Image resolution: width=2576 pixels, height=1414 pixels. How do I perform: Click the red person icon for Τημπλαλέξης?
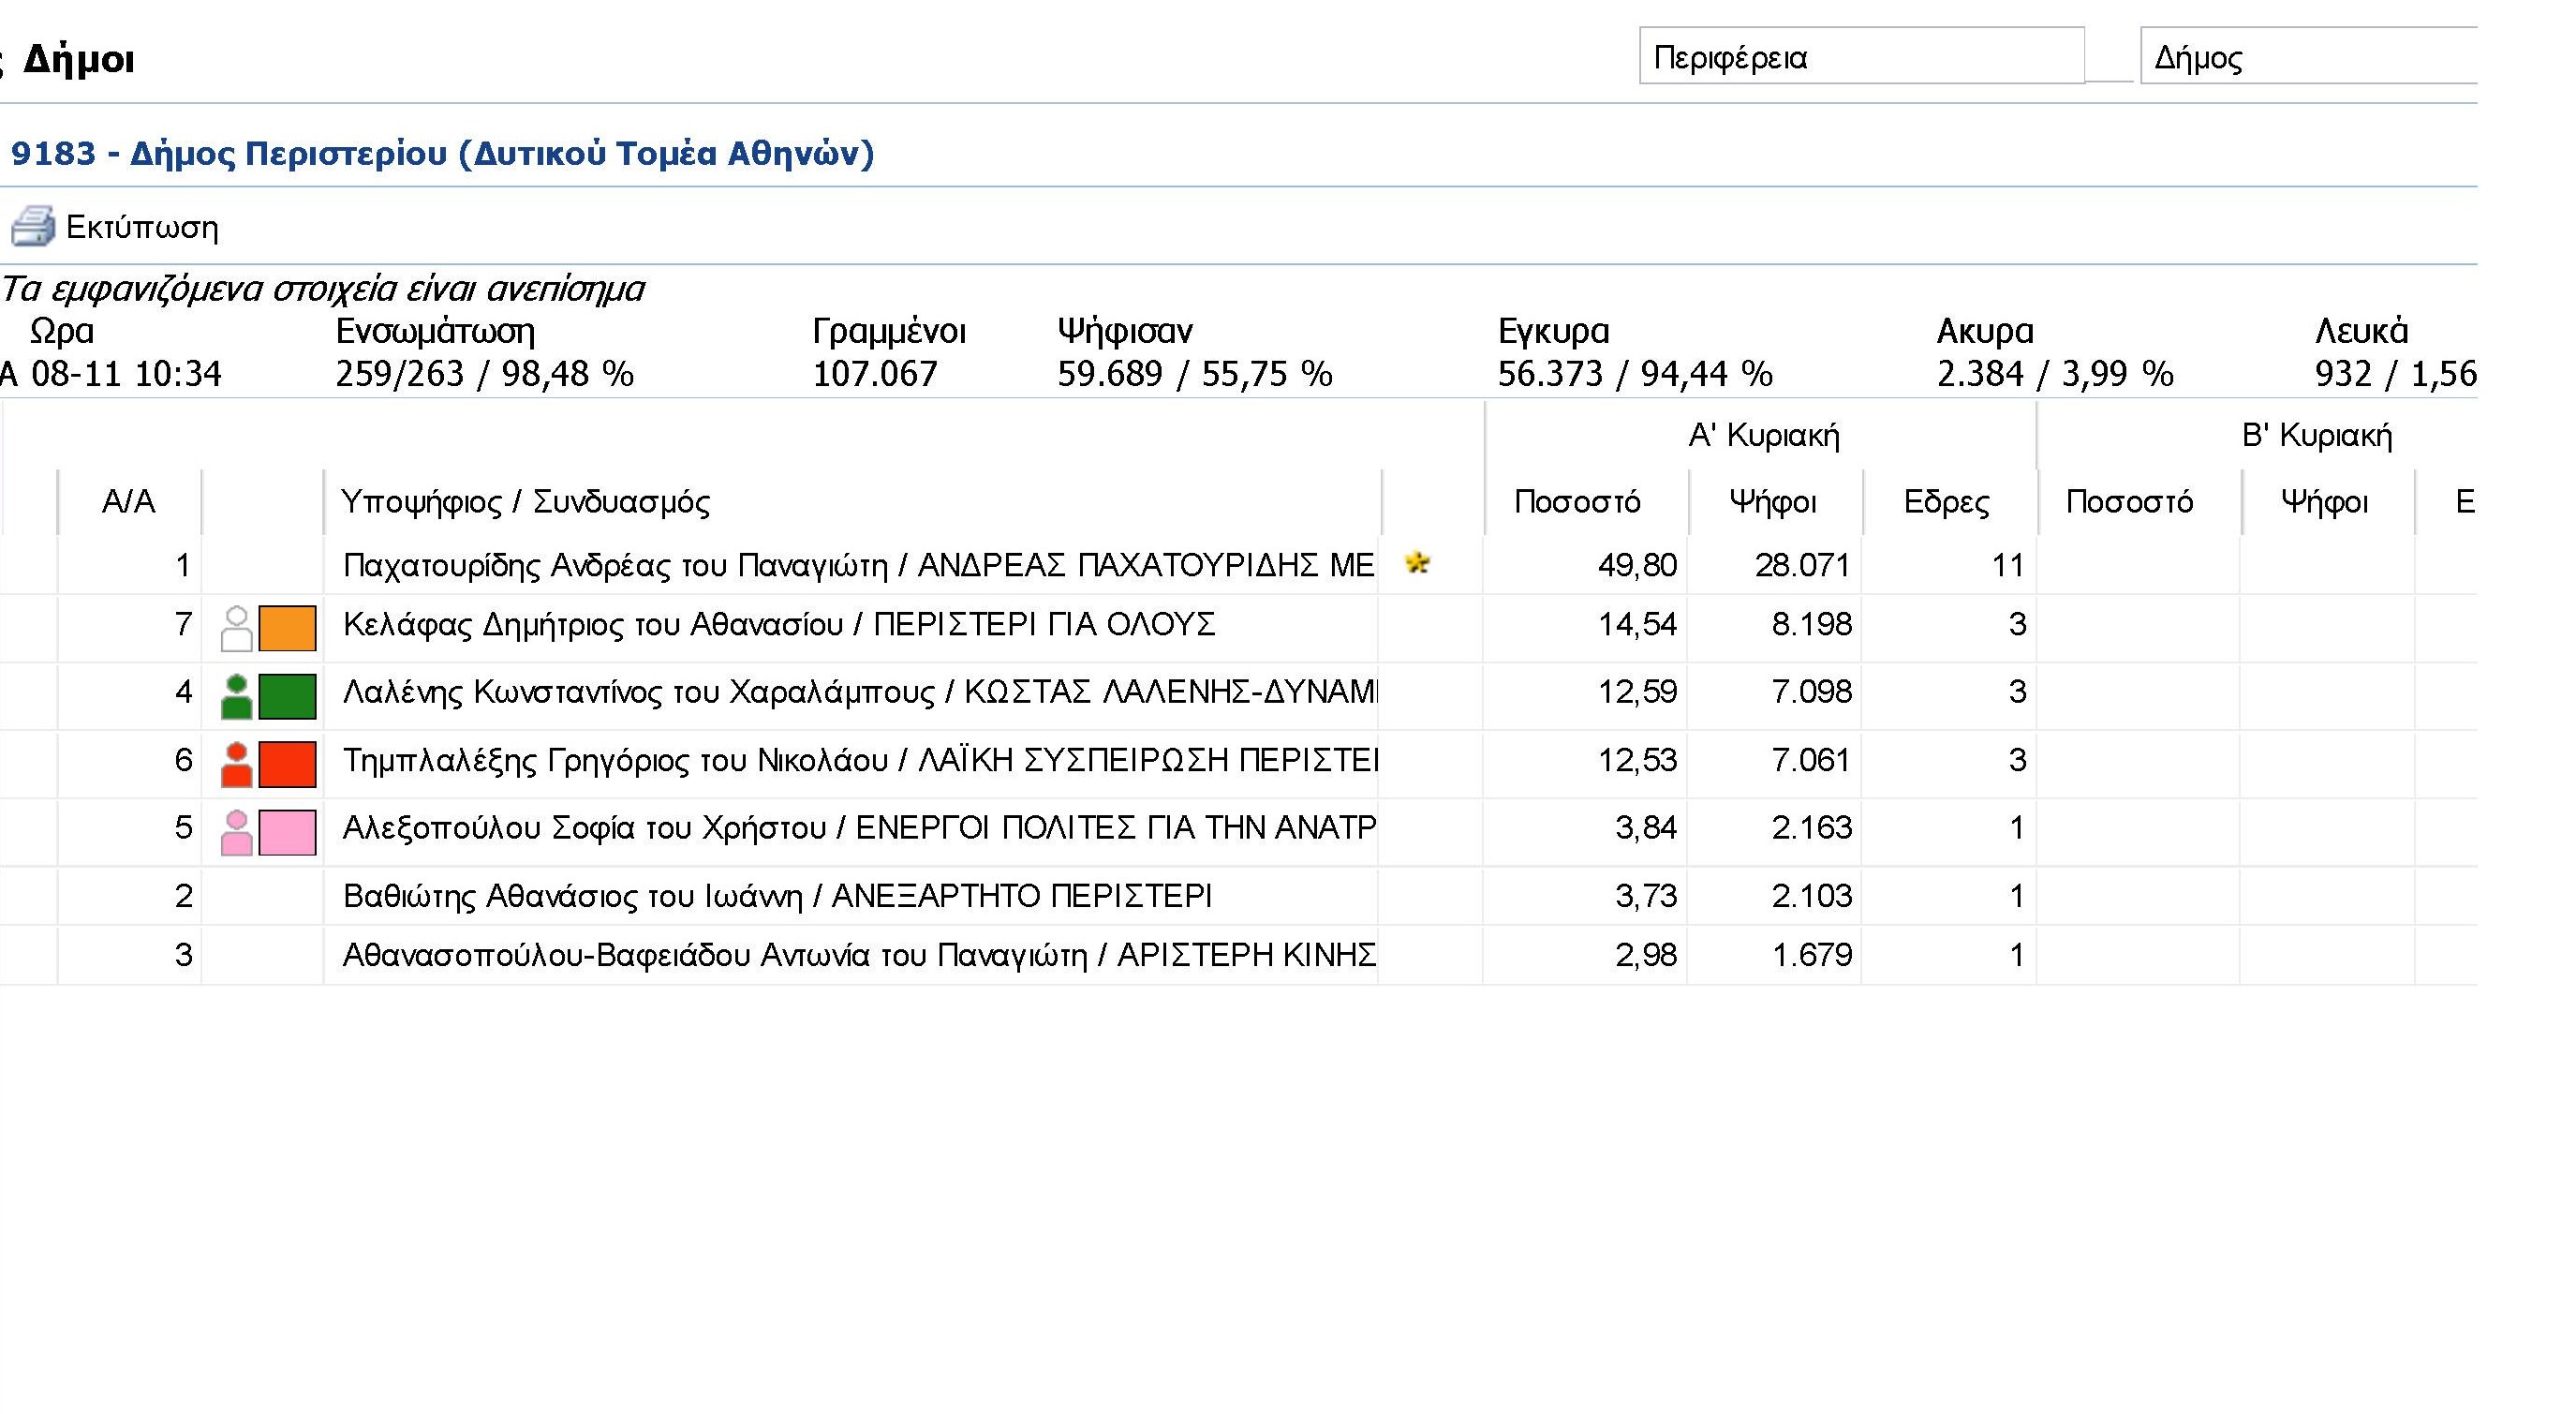pos(236,764)
